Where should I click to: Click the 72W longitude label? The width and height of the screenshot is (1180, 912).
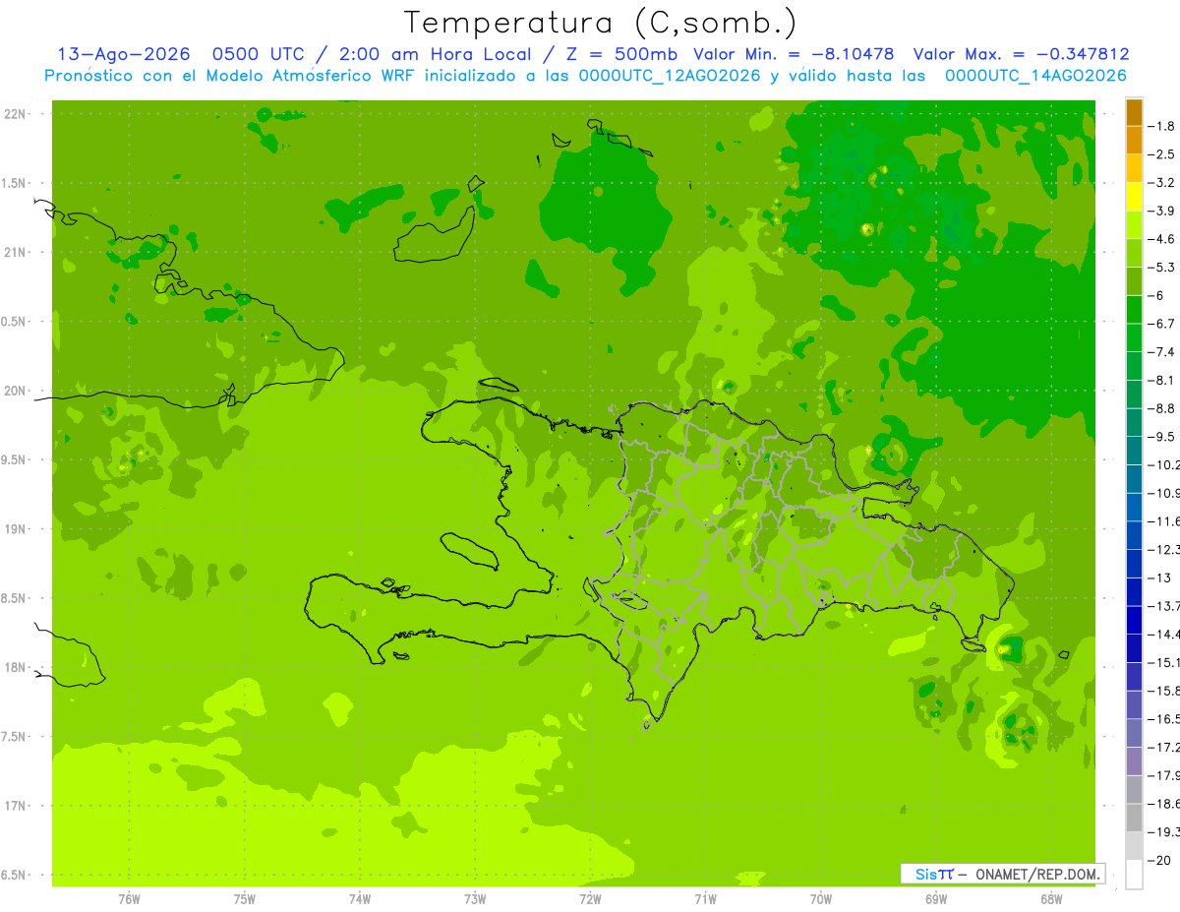[x=590, y=898]
